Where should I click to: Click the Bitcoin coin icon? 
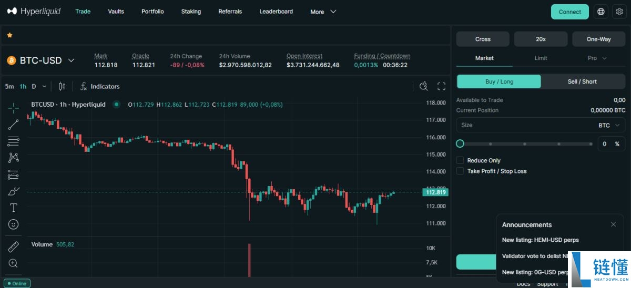coord(12,60)
